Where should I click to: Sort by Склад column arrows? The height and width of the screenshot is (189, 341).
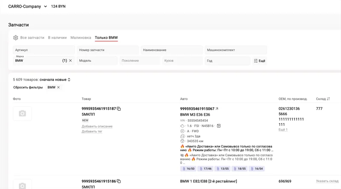point(328,99)
